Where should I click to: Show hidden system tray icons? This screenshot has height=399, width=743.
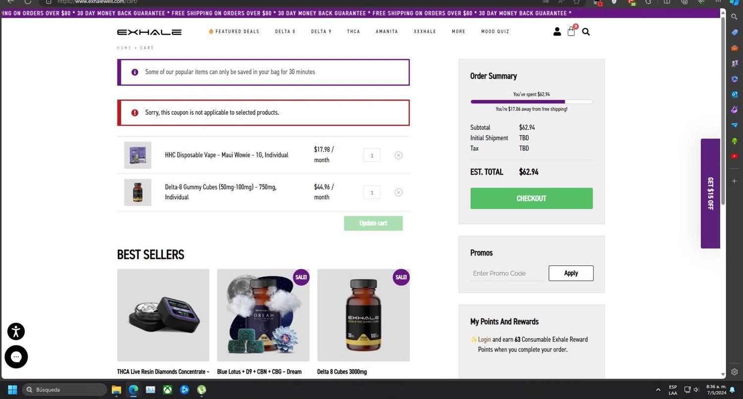[x=658, y=390]
